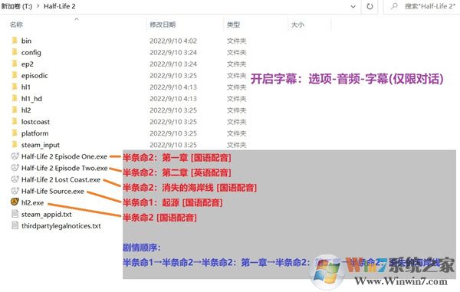
Task: Go to 新加卷 (T:) in the breadcrumb
Action: 16,6
